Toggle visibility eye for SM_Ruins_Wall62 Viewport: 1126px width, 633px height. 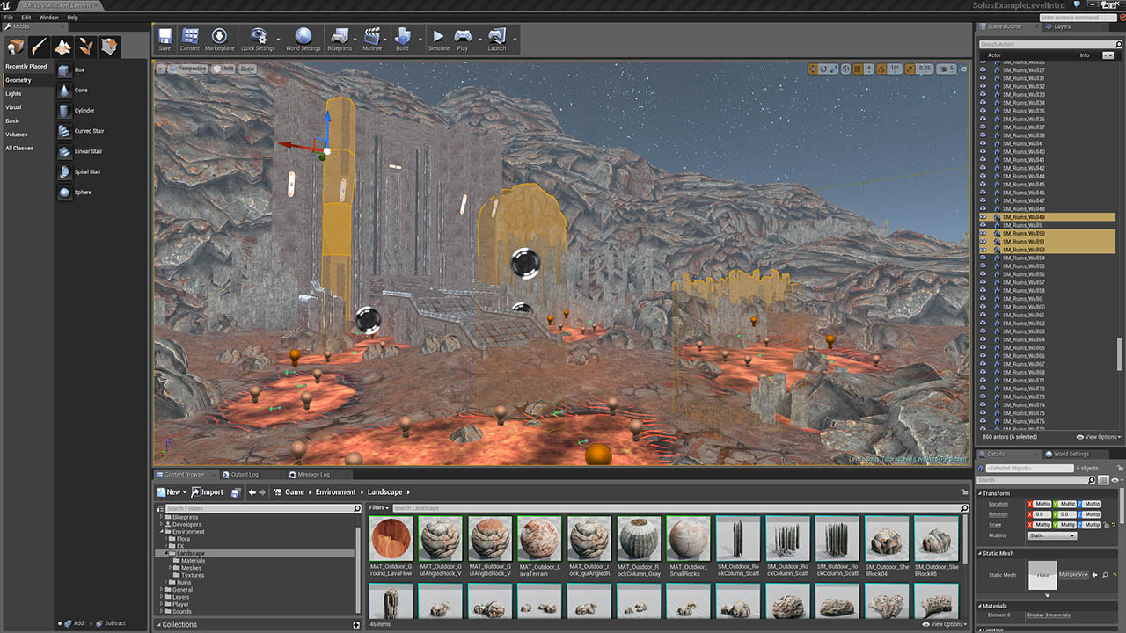[x=983, y=324]
